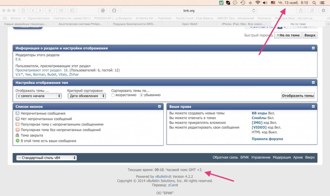
Task: Open the Top Sites grid icon
Action: coord(61,11)
